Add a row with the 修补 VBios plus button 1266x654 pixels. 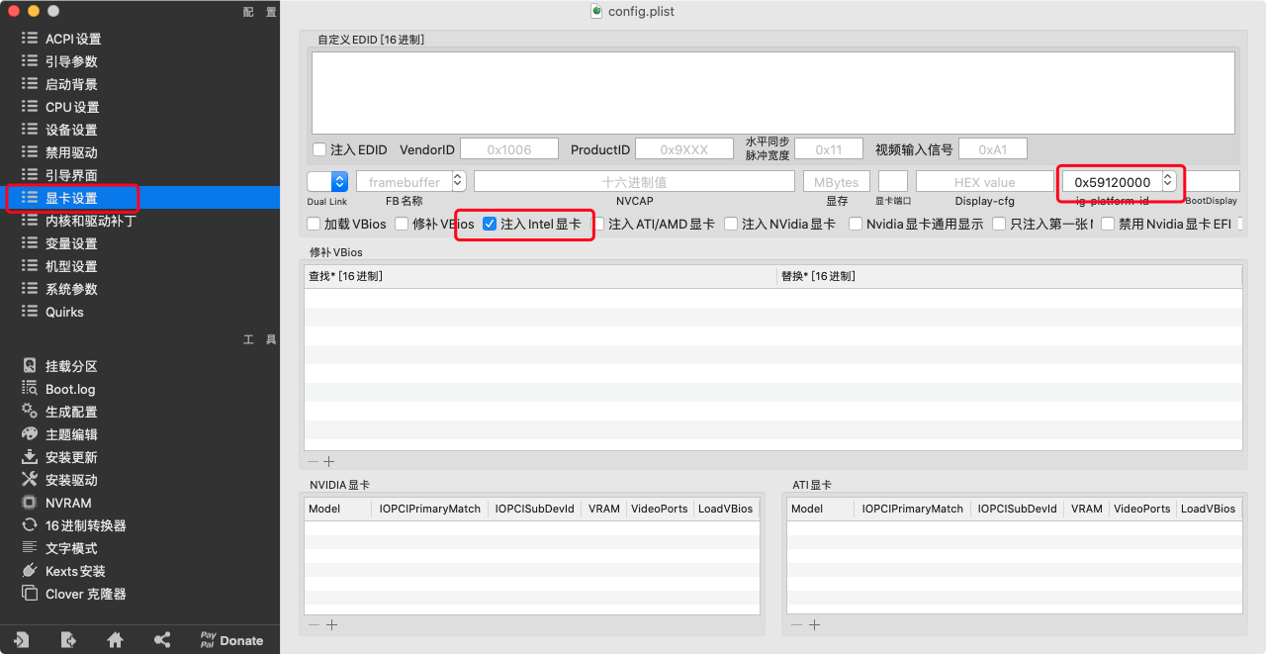pos(329,461)
